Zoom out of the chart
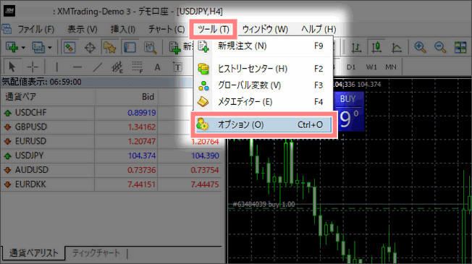472x264 pixels. point(440,48)
